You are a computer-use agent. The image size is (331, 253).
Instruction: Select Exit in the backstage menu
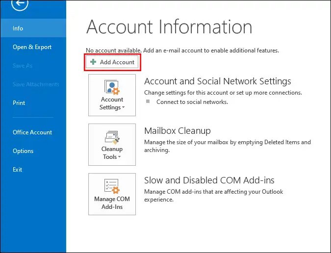pyautogui.click(x=17, y=170)
